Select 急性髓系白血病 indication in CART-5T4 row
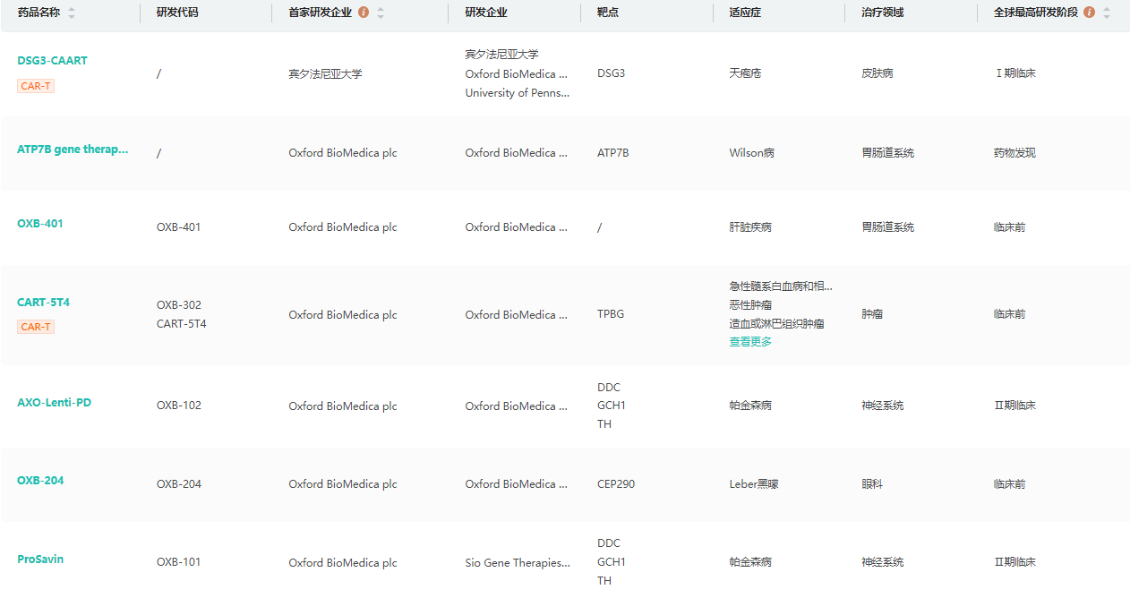1130x598 pixels. 781,286
